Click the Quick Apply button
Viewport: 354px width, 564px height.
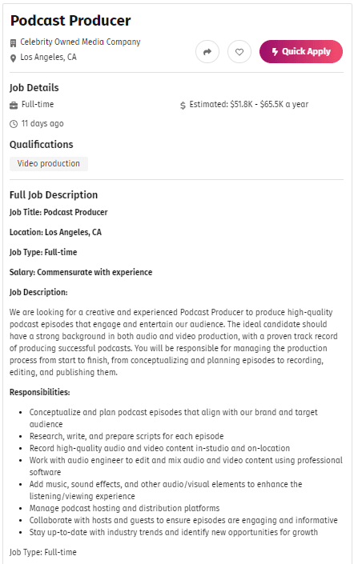coord(300,51)
